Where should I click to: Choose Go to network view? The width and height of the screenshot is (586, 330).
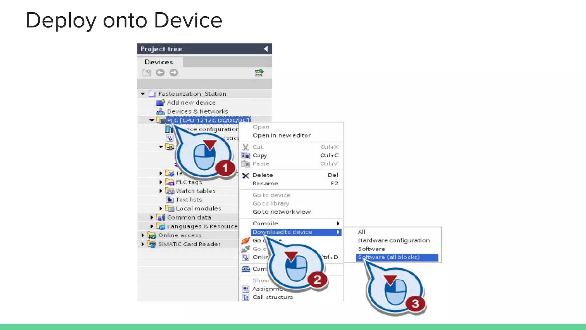[282, 212]
